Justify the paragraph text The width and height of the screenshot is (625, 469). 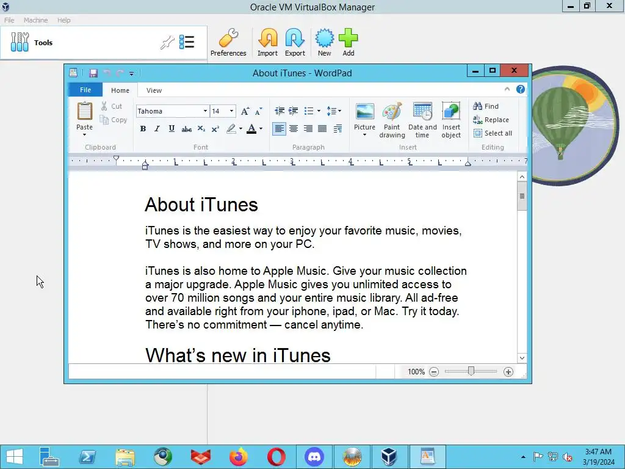[322, 128]
